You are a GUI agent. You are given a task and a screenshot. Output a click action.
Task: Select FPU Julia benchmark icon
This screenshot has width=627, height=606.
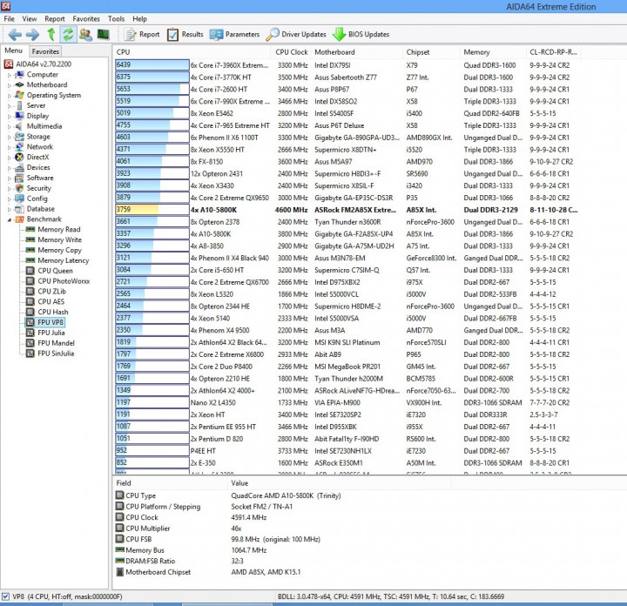(30, 333)
